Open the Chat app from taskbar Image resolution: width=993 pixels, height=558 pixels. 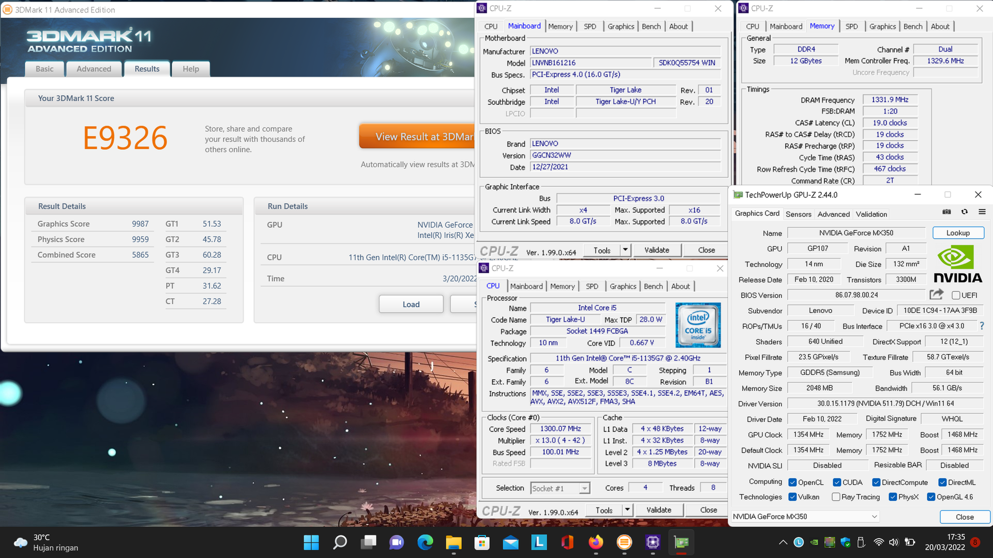click(x=397, y=542)
